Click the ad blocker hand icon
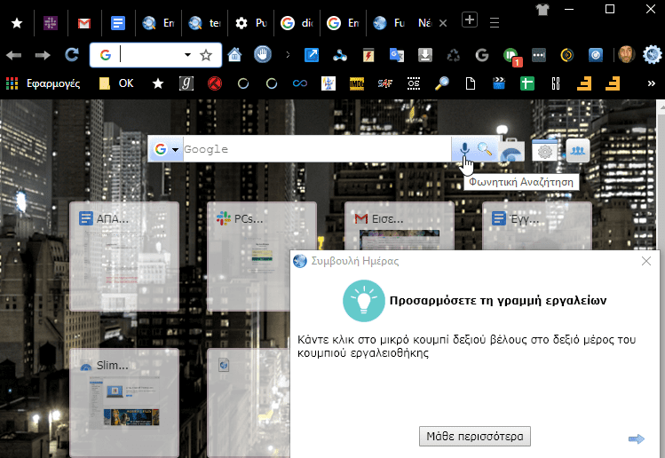 point(263,55)
